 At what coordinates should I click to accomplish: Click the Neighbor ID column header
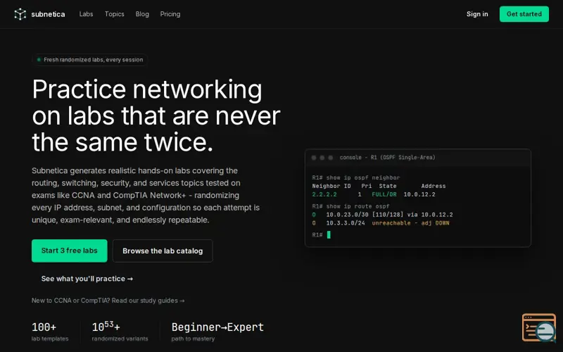click(x=331, y=186)
